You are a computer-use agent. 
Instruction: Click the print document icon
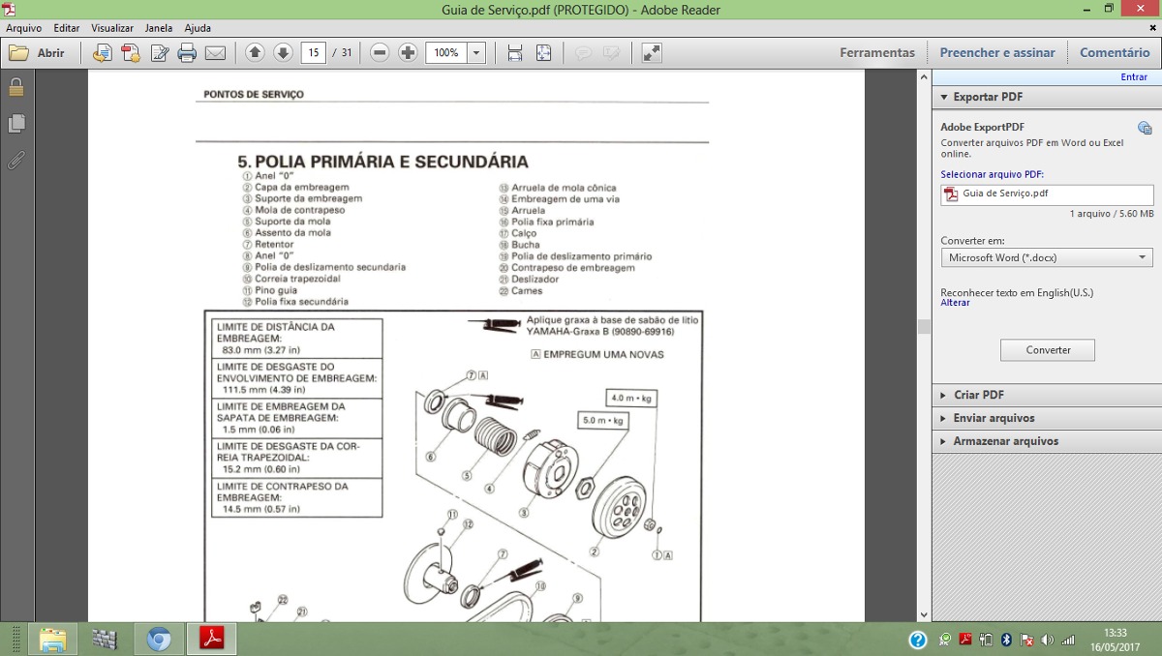point(187,53)
